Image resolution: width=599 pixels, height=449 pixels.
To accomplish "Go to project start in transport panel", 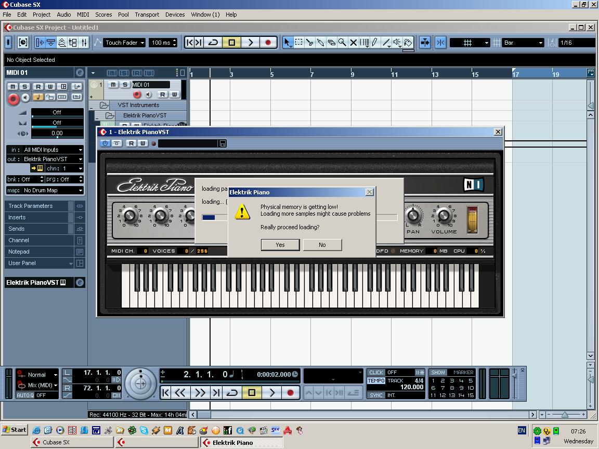I will [x=165, y=392].
